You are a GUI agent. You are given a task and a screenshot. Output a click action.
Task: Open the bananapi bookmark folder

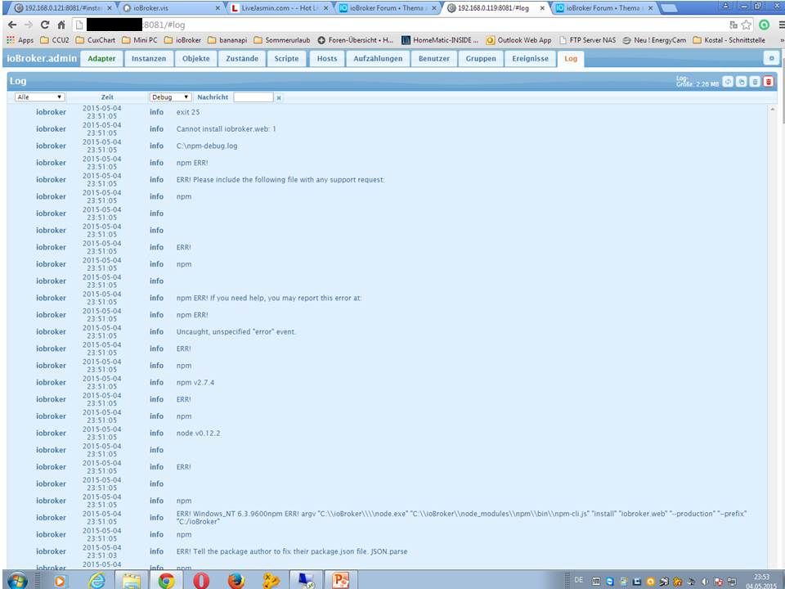pos(227,40)
